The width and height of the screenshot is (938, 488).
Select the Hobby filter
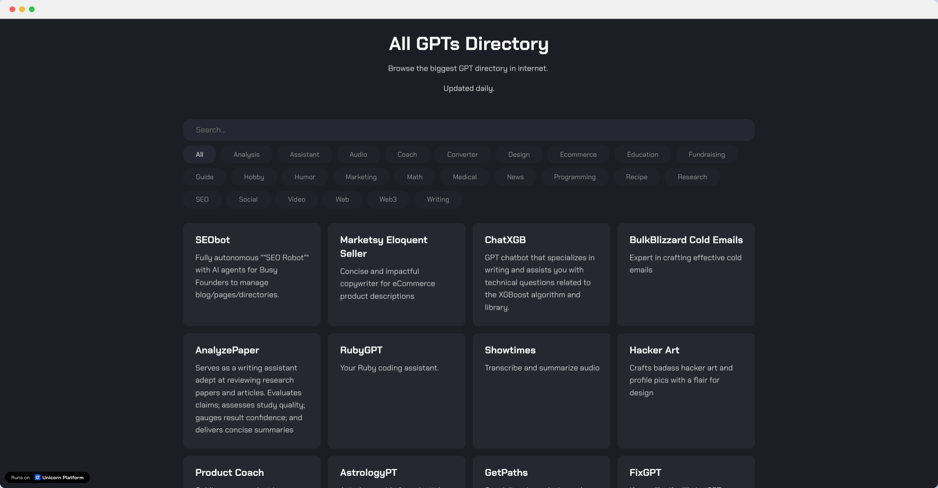254,177
